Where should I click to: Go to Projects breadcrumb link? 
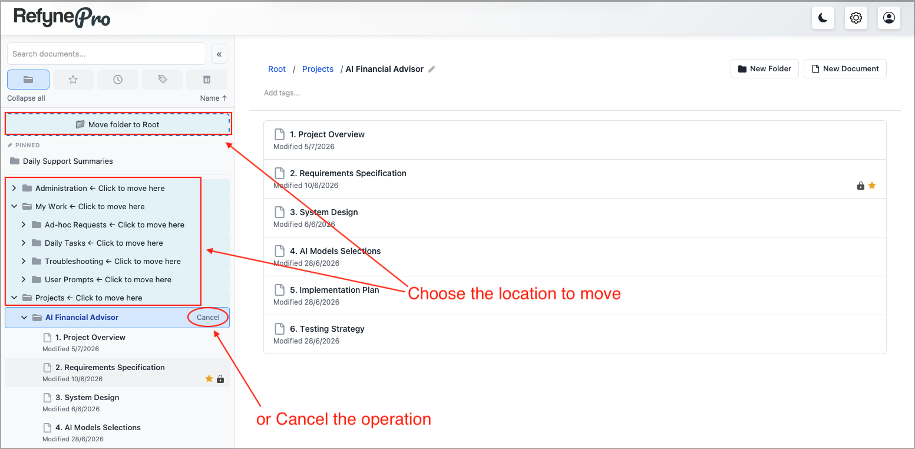[x=318, y=69]
